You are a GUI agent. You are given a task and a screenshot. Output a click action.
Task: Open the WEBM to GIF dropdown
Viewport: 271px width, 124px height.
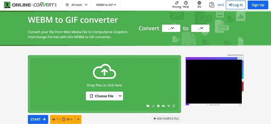106,5
